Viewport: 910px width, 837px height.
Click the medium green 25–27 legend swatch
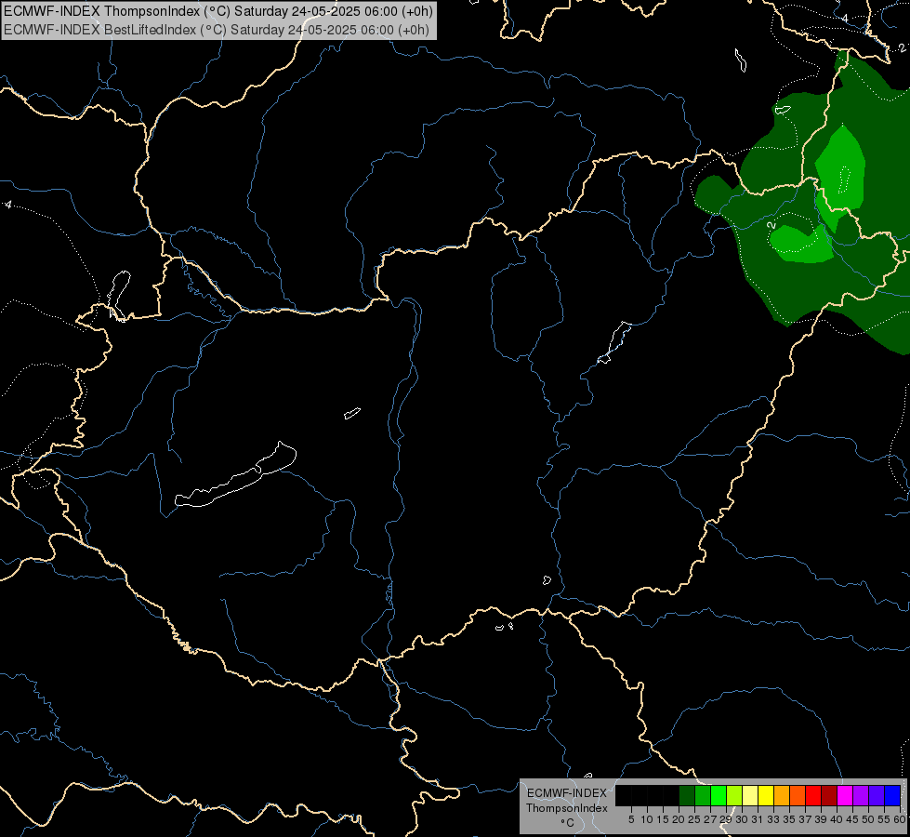pos(702,795)
